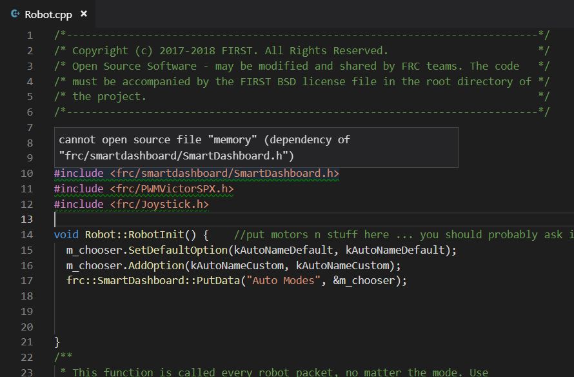Image resolution: width=574 pixels, height=377 pixels.
Task: Click the SetDefaultOption method call
Action: tap(178, 250)
